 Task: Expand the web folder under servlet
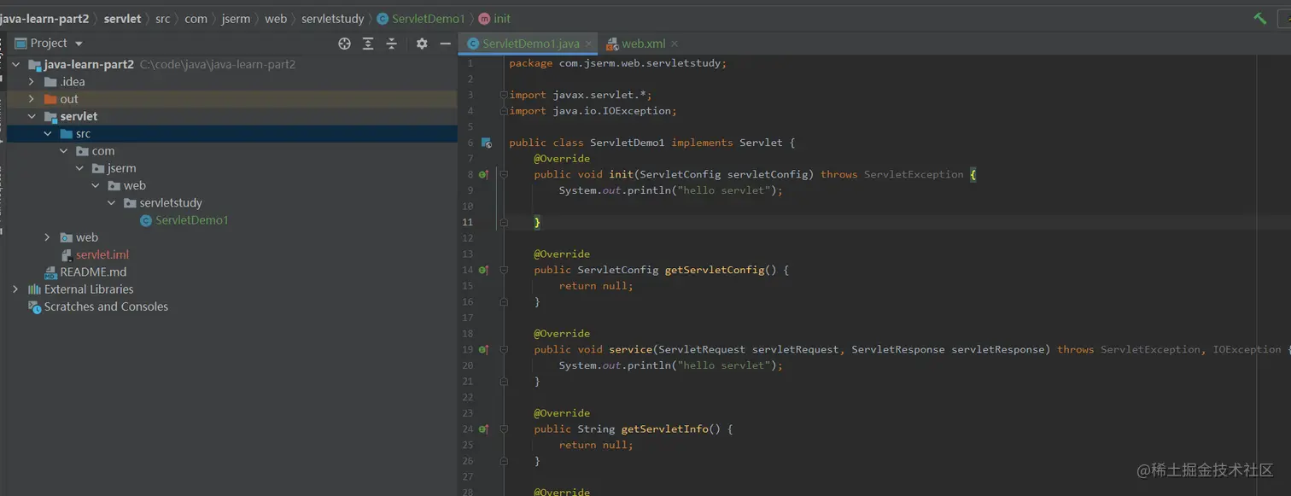click(x=48, y=237)
